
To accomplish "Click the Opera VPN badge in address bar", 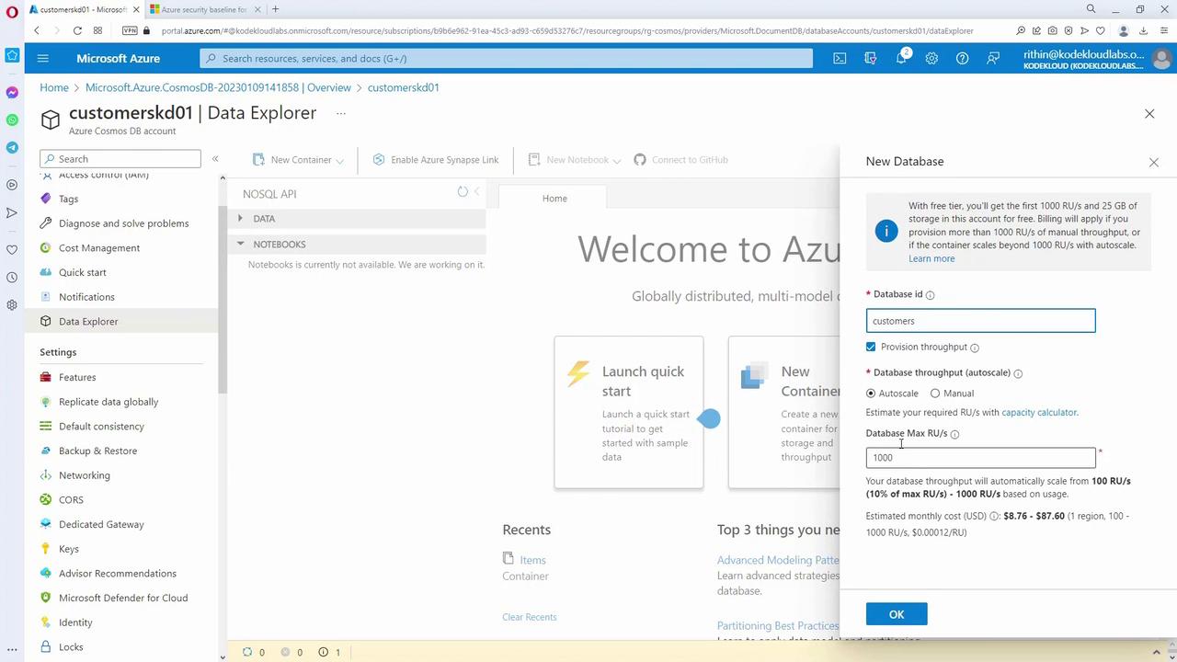I will pos(130,30).
